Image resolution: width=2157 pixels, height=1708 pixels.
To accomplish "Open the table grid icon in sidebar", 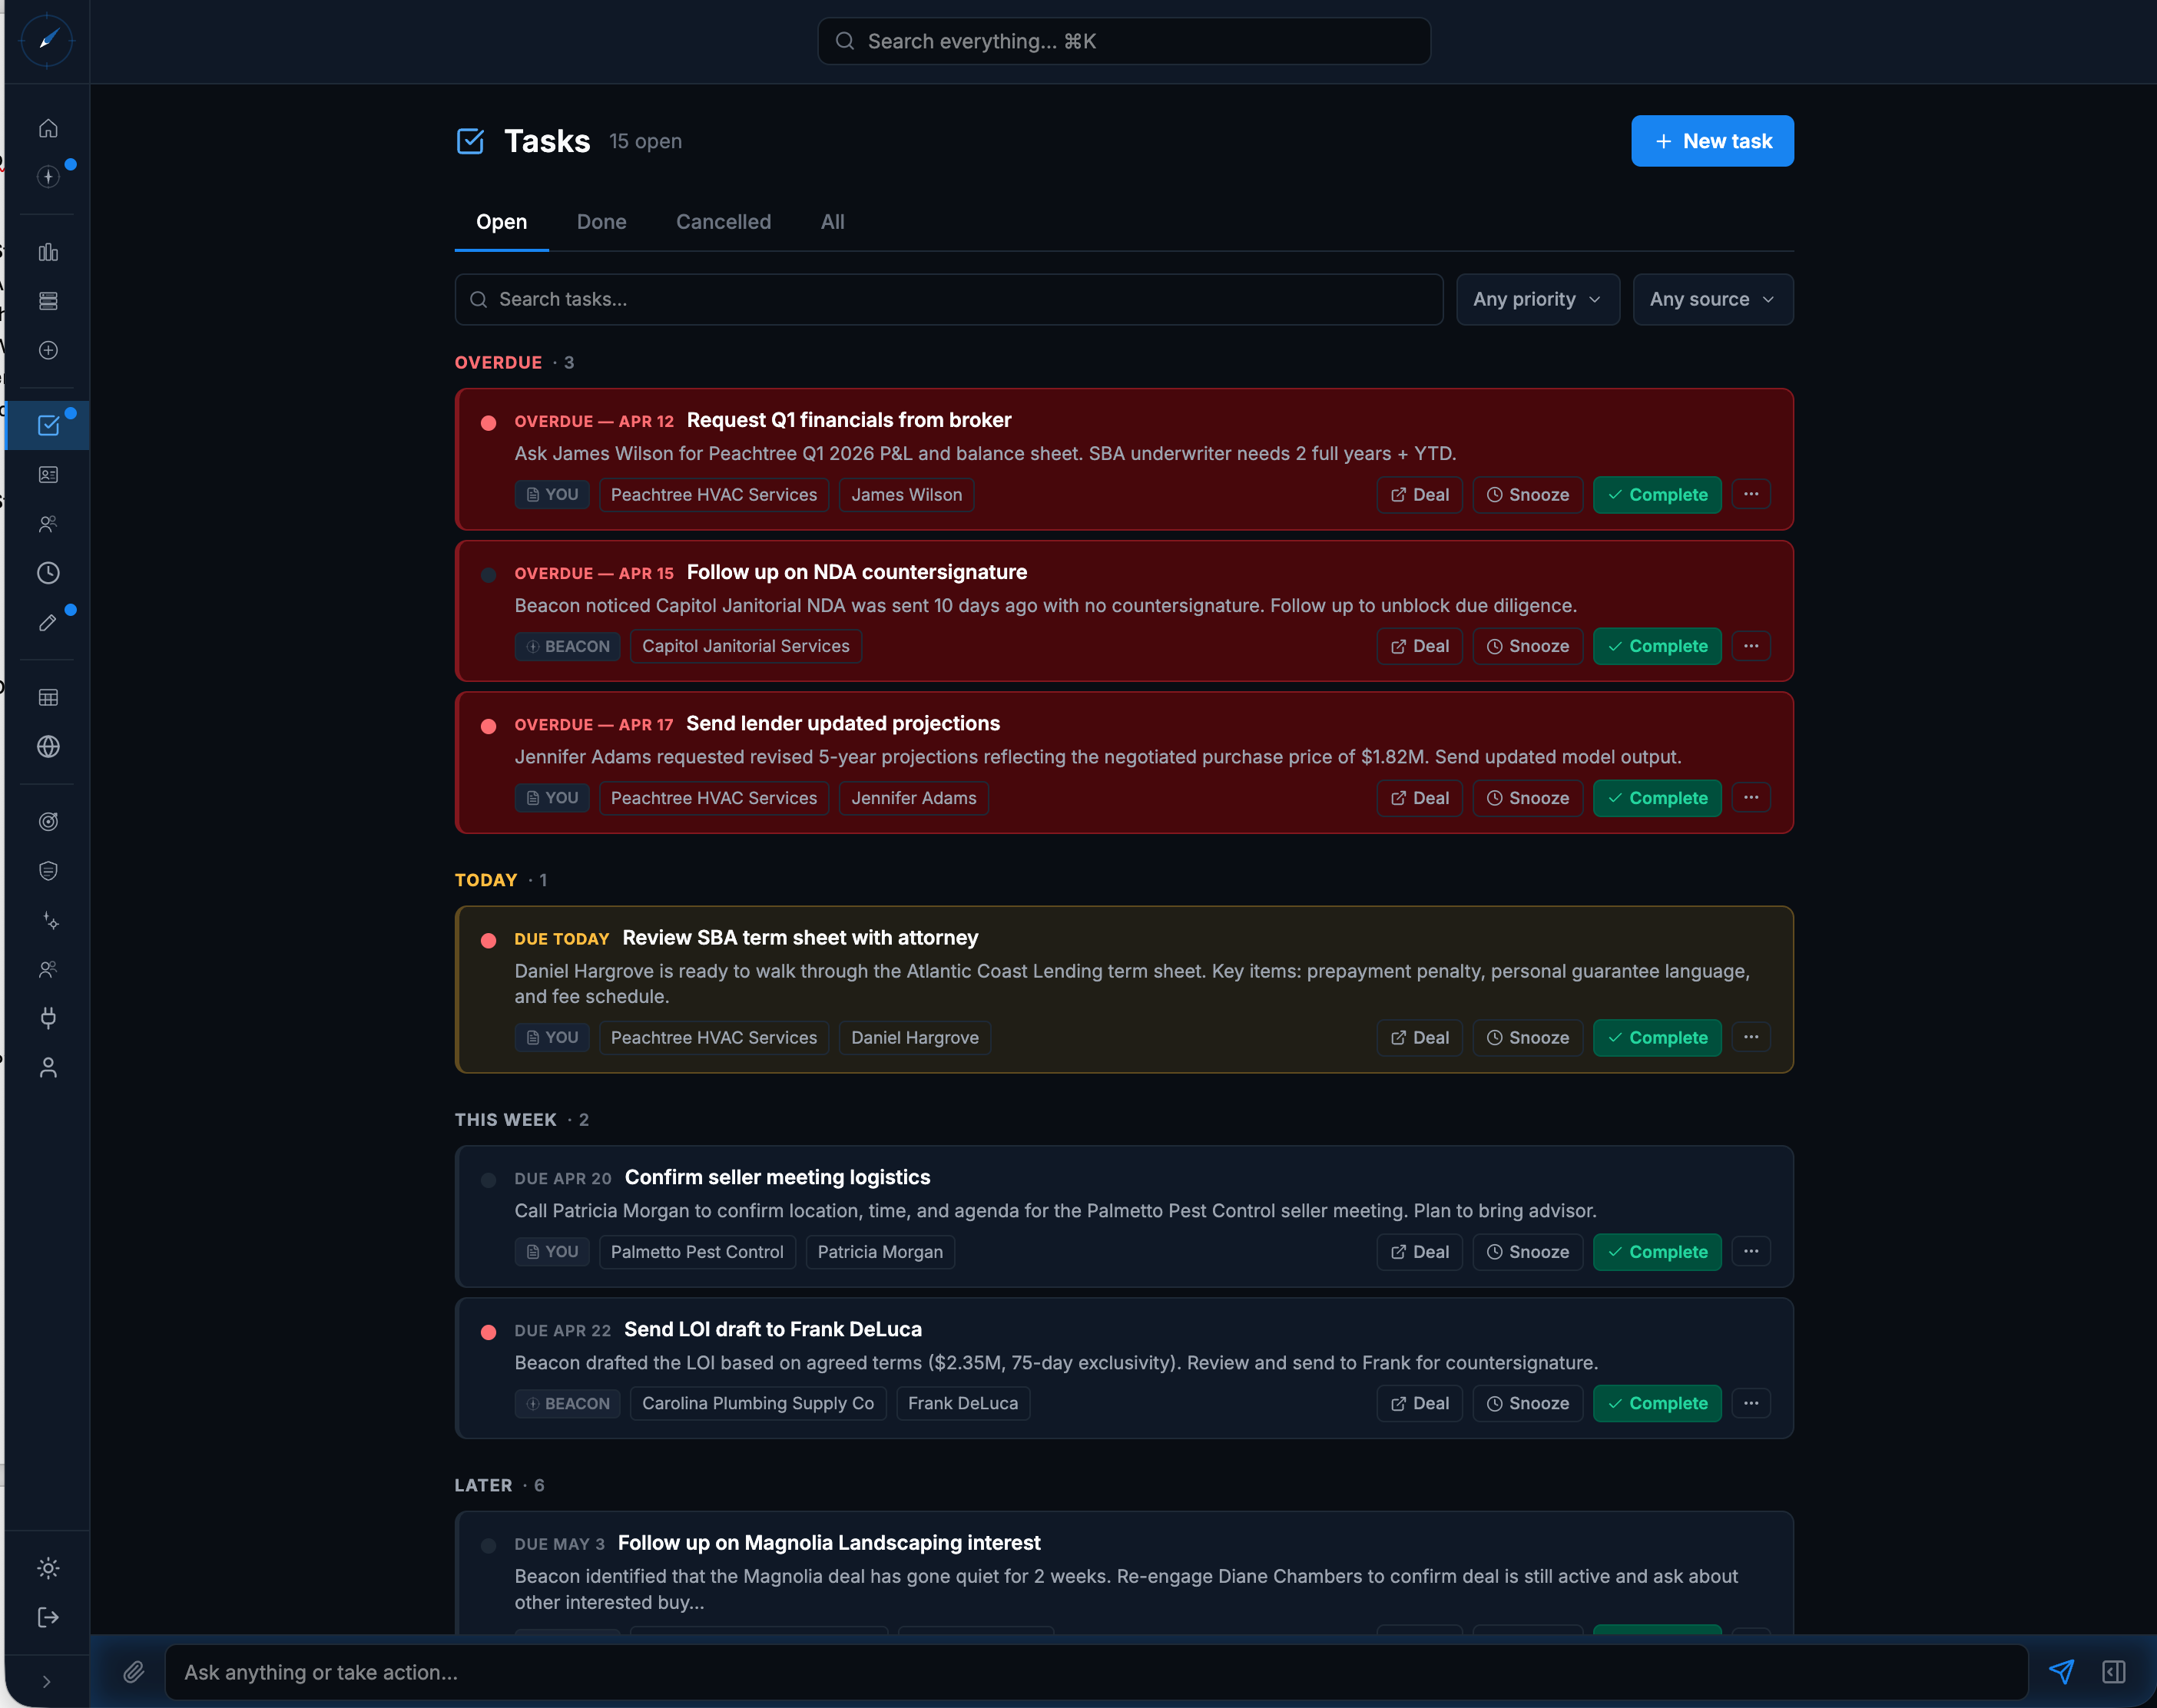I will 48,697.
